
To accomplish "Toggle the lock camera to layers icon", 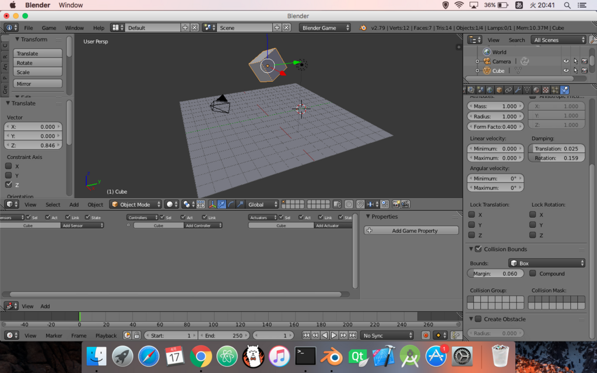I will 337,205.
